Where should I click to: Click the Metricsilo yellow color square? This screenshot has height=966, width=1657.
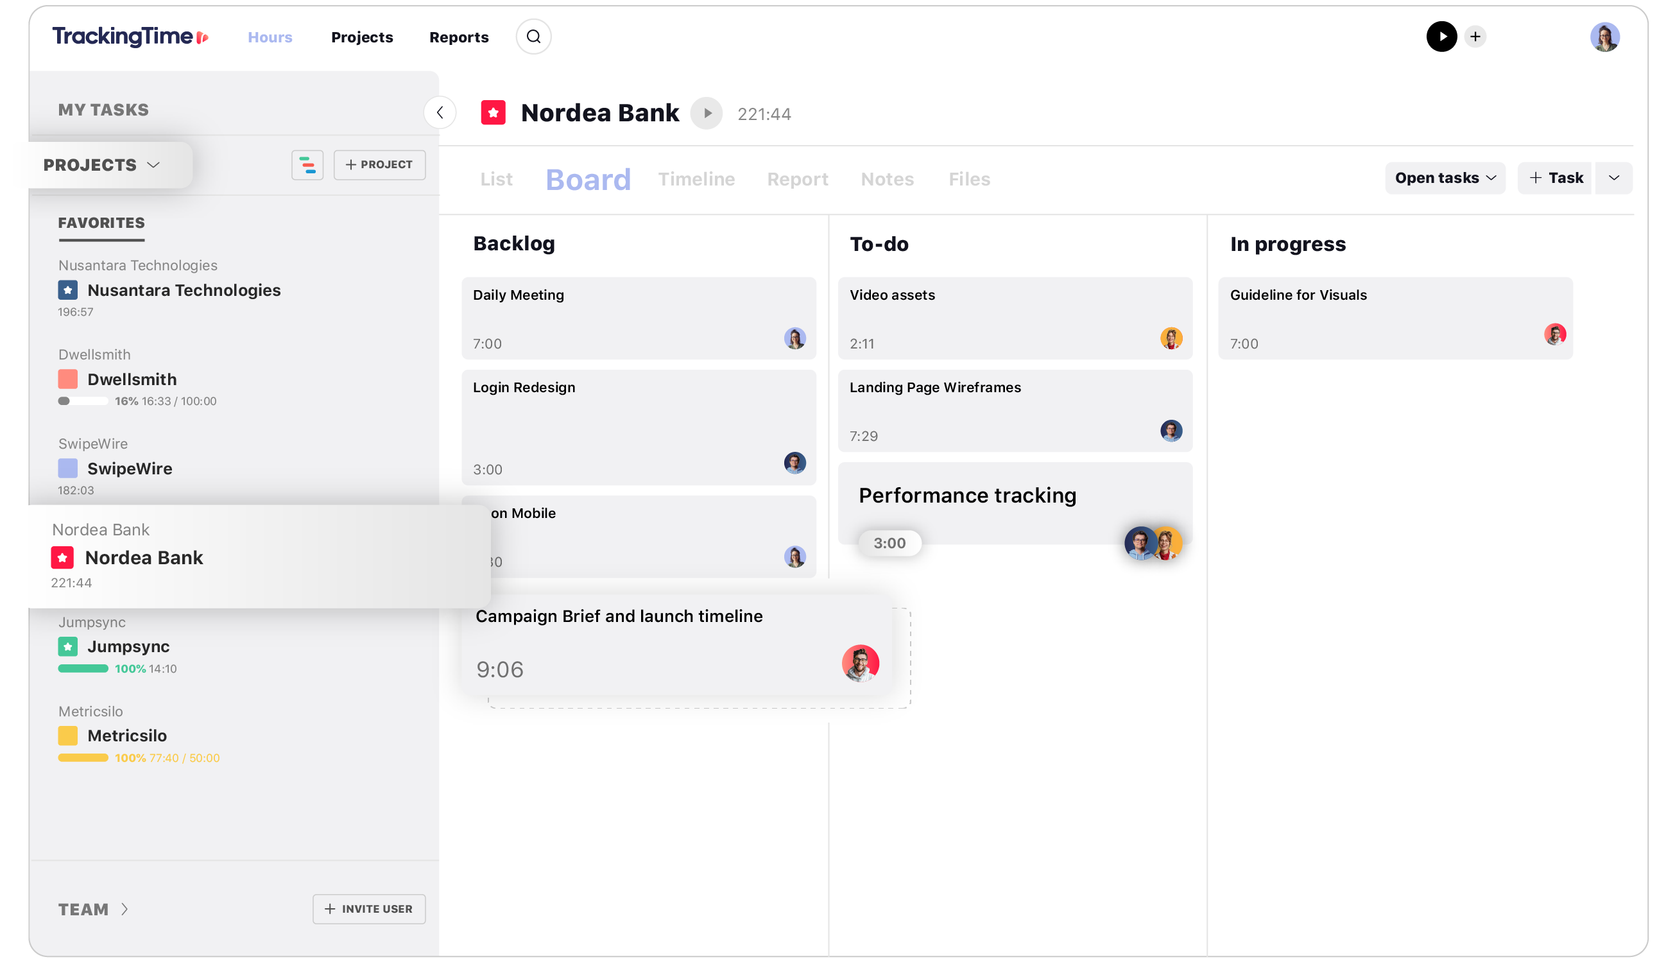pyautogui.click(x=68, y=735)
